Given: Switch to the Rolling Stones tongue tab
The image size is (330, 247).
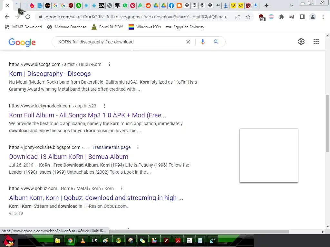Looking at the screenshot, I should point(248,5).
